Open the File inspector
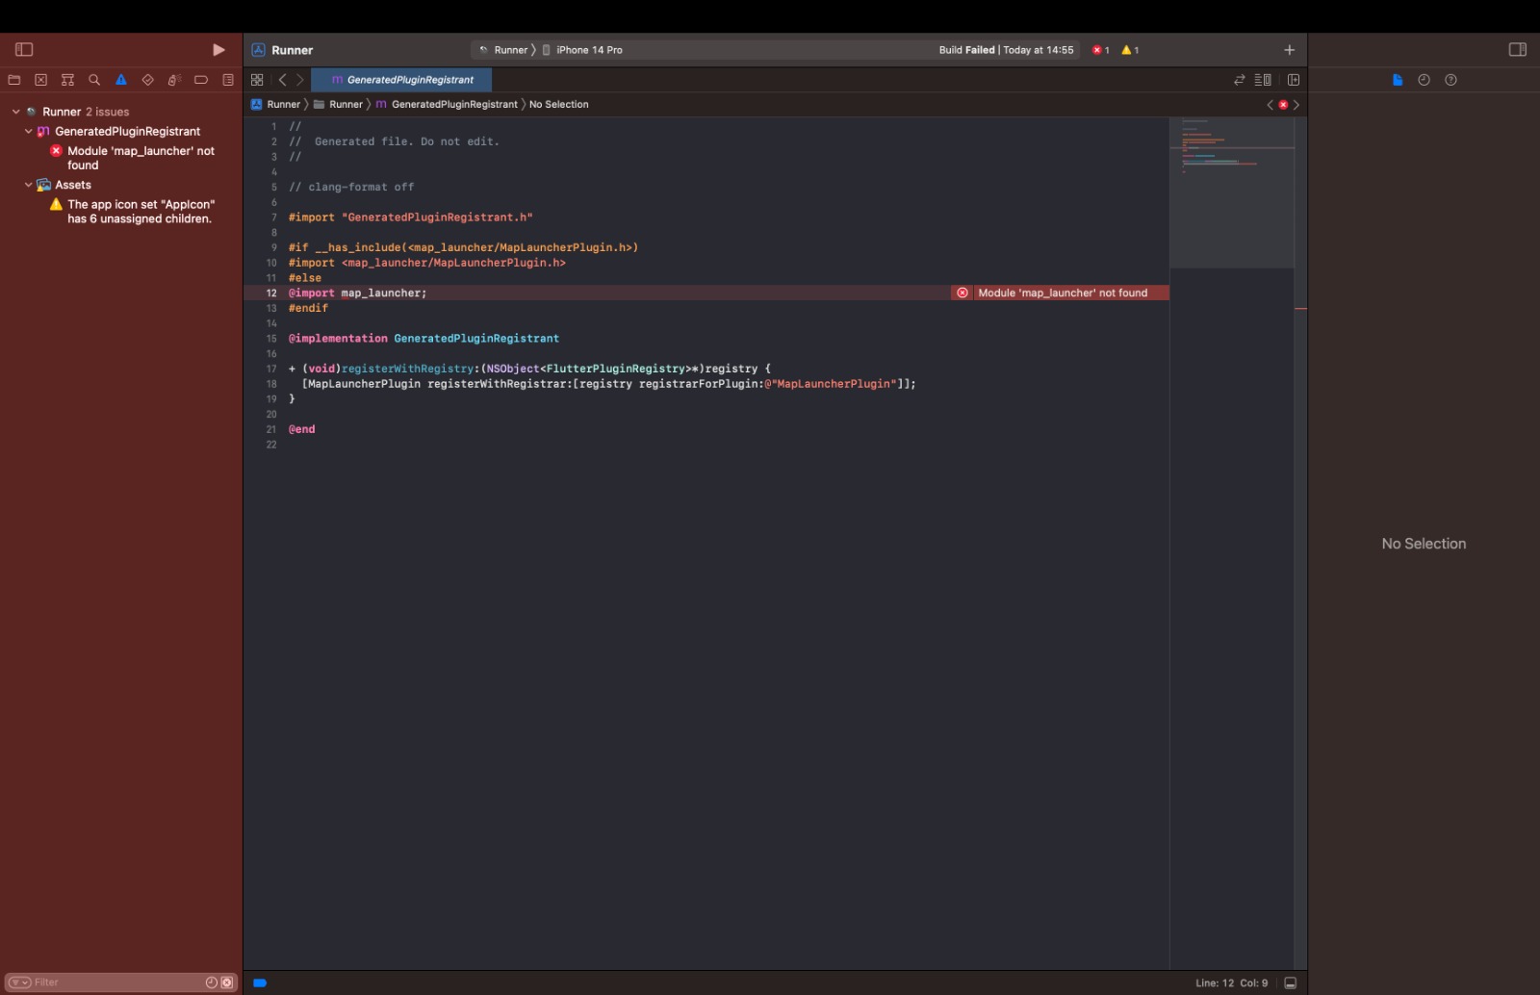Viewport: 1540px width, 995px height. click(x=1397, y=80)
